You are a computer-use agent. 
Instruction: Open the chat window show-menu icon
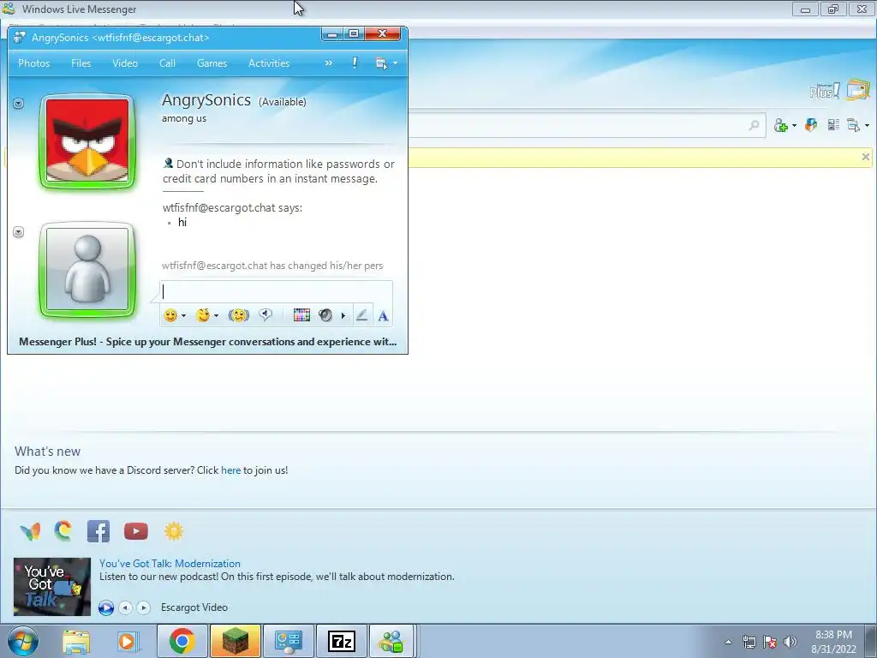coord(381,63)
